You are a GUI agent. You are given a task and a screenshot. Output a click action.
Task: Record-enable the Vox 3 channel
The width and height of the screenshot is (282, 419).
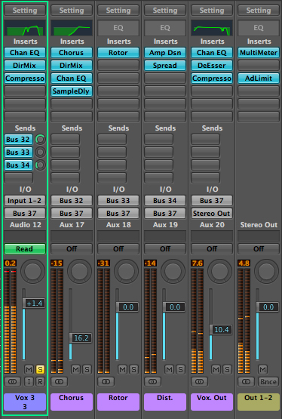40,381
